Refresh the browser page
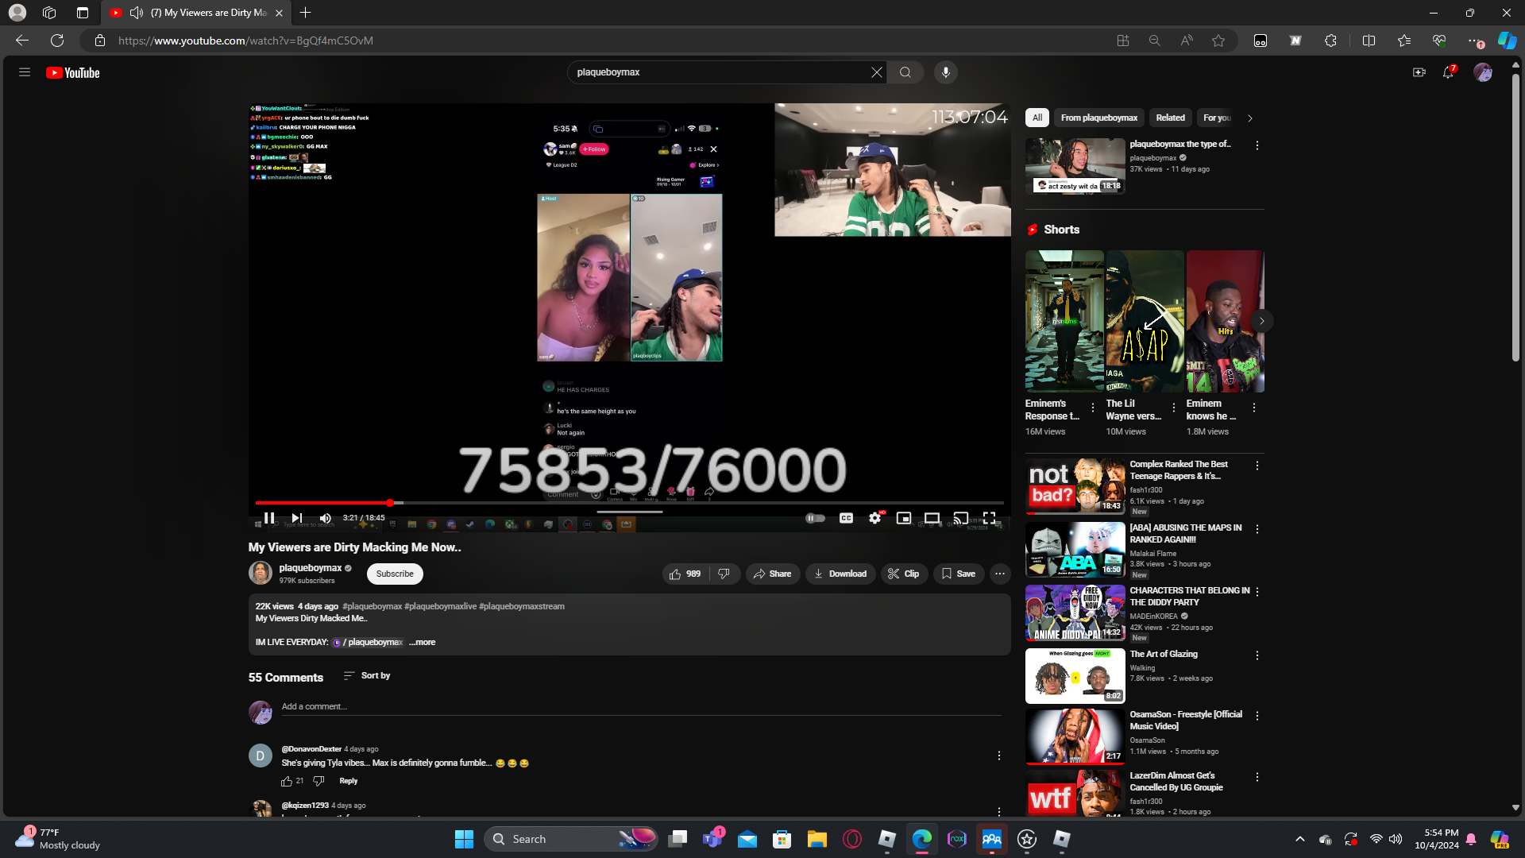Screen dimensions: 1525x858 [57, 41]
